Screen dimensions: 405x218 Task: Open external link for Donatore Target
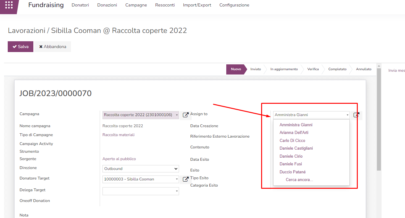pyautogui.click(x=186, y=179)
